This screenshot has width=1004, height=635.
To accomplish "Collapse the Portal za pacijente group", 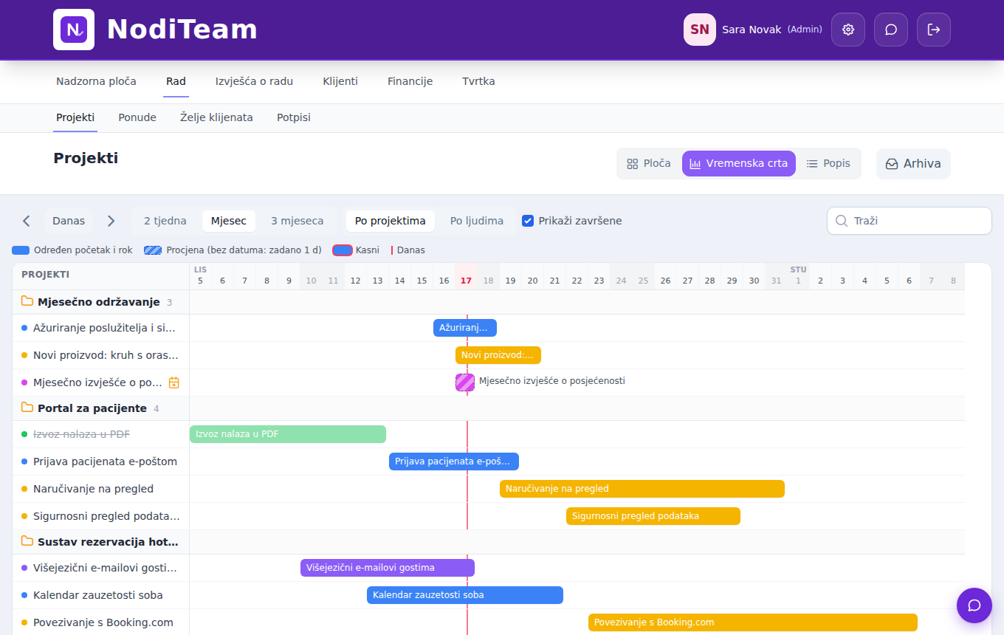I will (101, 408).
